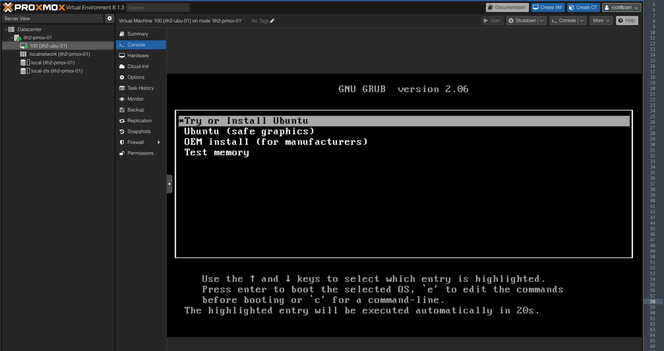Open the Snapshots panel icon
The image size is (664, 351).
tap(122, 131)
